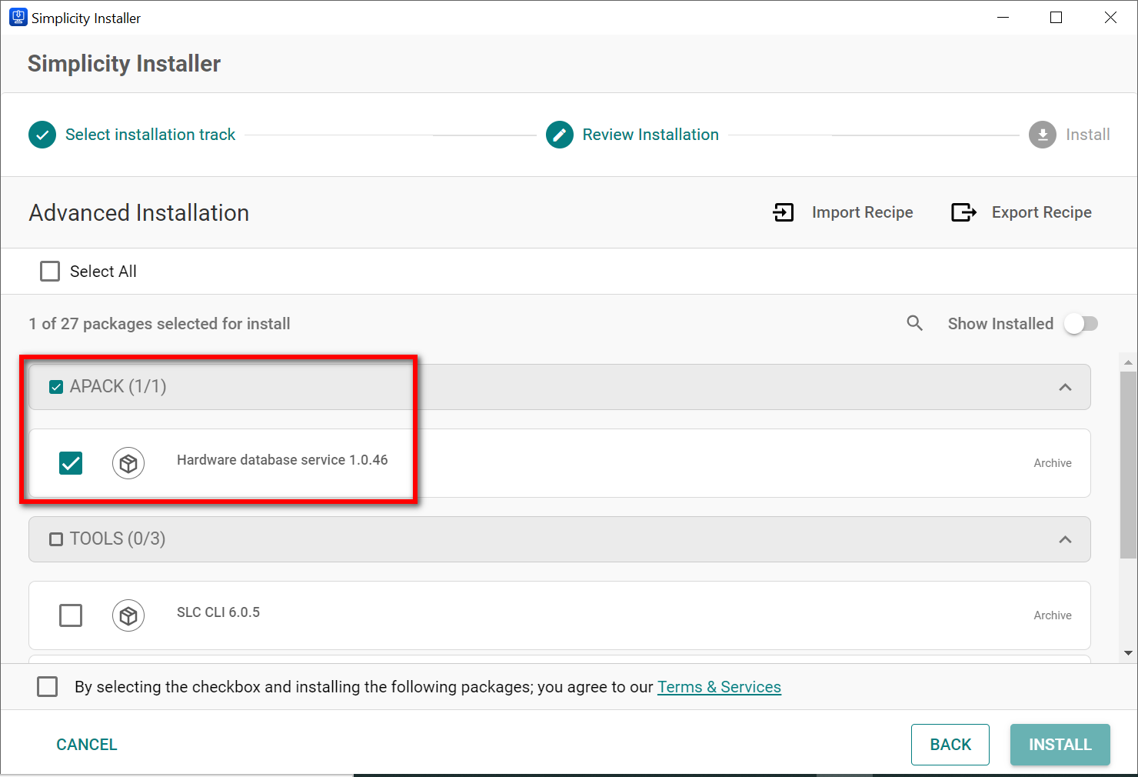
Task: Click the SLC CLI 6.0.5 name
Action: coord(218,612)
